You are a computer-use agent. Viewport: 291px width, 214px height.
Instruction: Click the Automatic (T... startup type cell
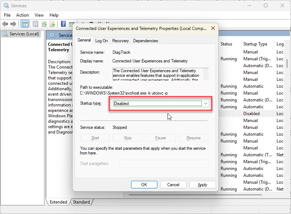coord(257,155)
